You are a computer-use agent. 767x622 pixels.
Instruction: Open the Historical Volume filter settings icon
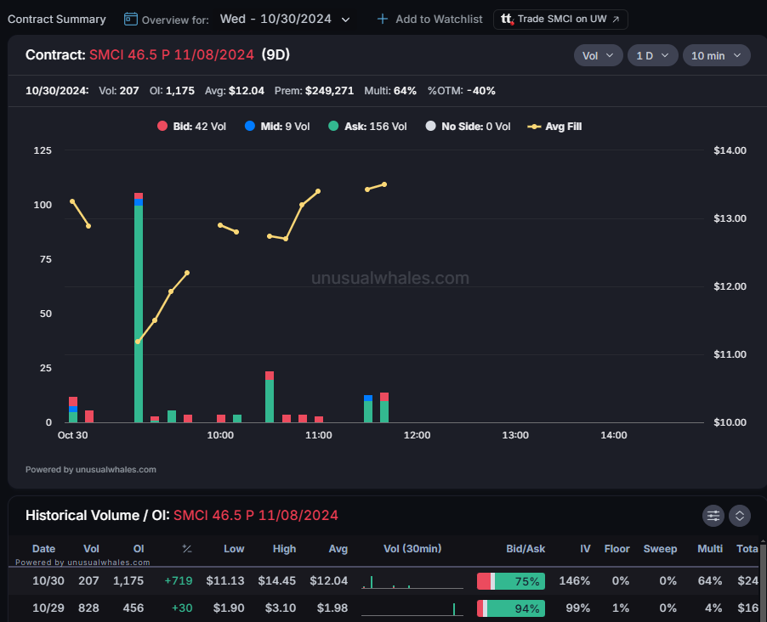pyautogui.click(x=713, y=516)
